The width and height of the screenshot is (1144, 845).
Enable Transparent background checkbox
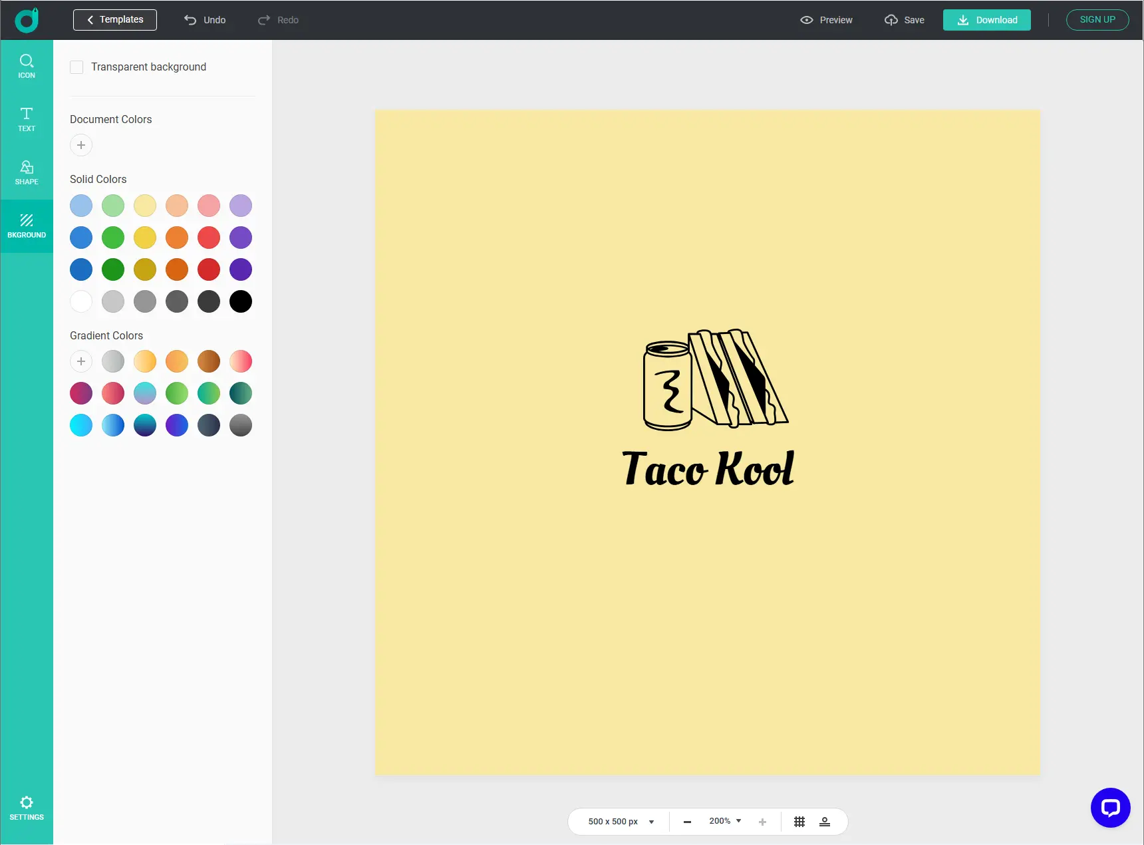coord(76,67)
